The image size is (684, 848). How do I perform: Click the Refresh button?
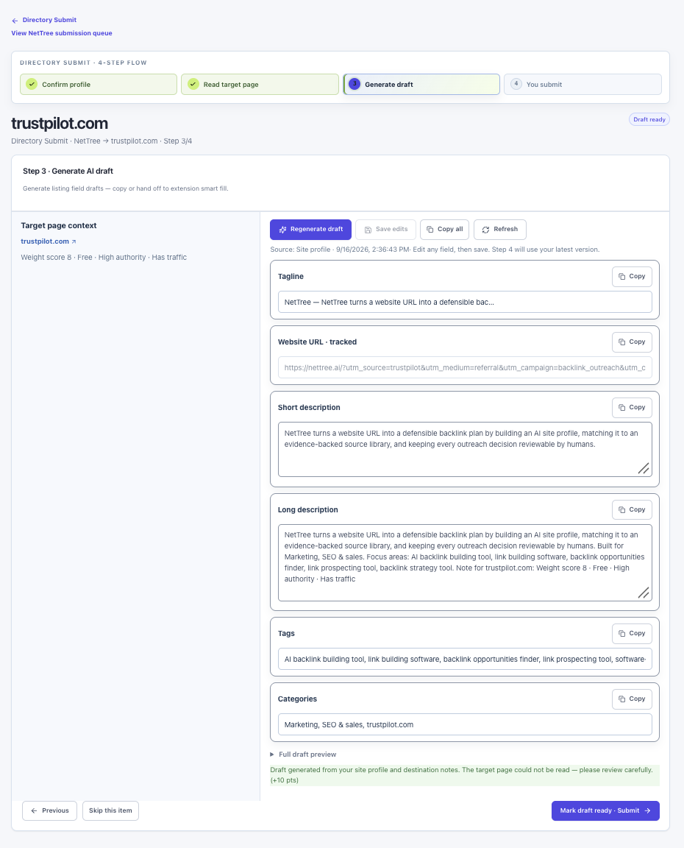[500, 230]
